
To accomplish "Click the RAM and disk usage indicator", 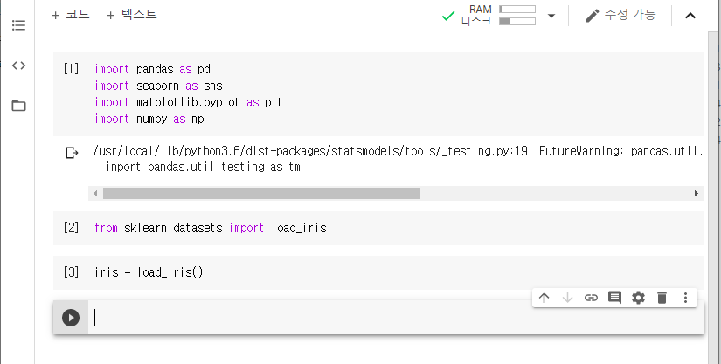I will coord(499,16).
